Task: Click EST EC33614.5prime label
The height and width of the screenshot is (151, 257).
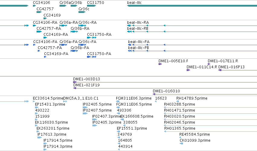Action: 48,98
